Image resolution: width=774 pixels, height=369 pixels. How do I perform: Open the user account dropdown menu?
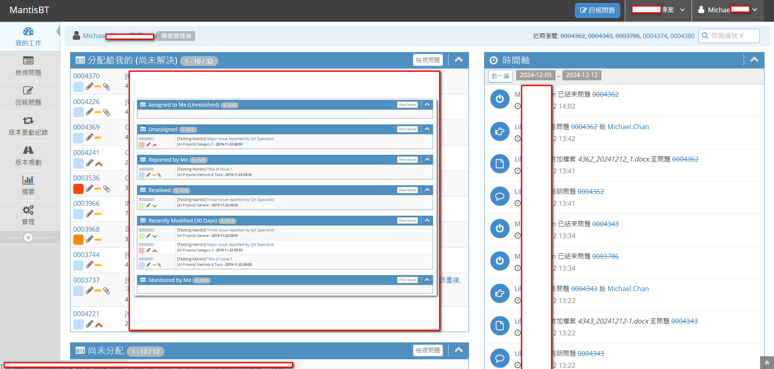728,10
